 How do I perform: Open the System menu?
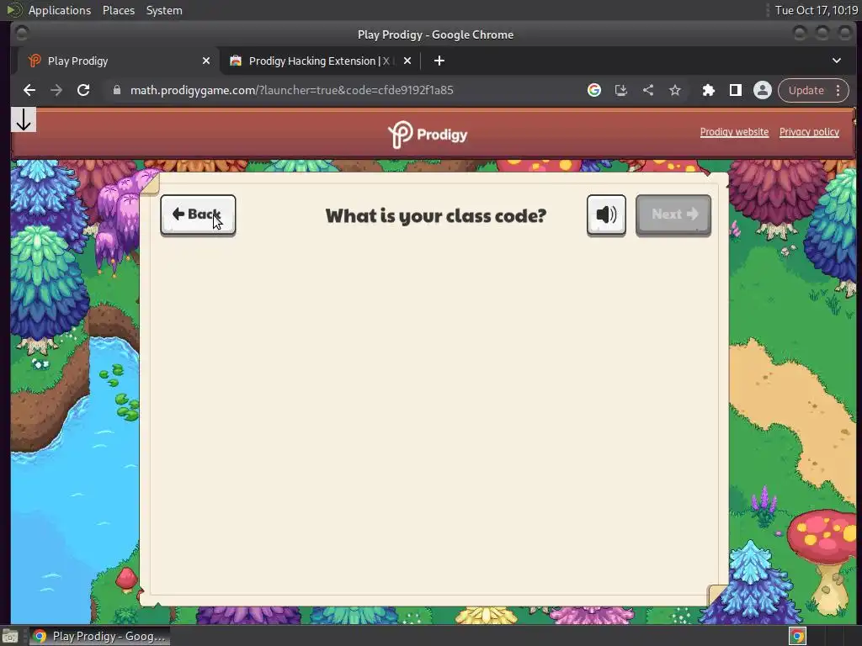coord(164,10)
